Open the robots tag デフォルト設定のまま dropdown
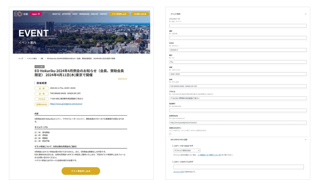319x191 pixels. tap(187, 151)
